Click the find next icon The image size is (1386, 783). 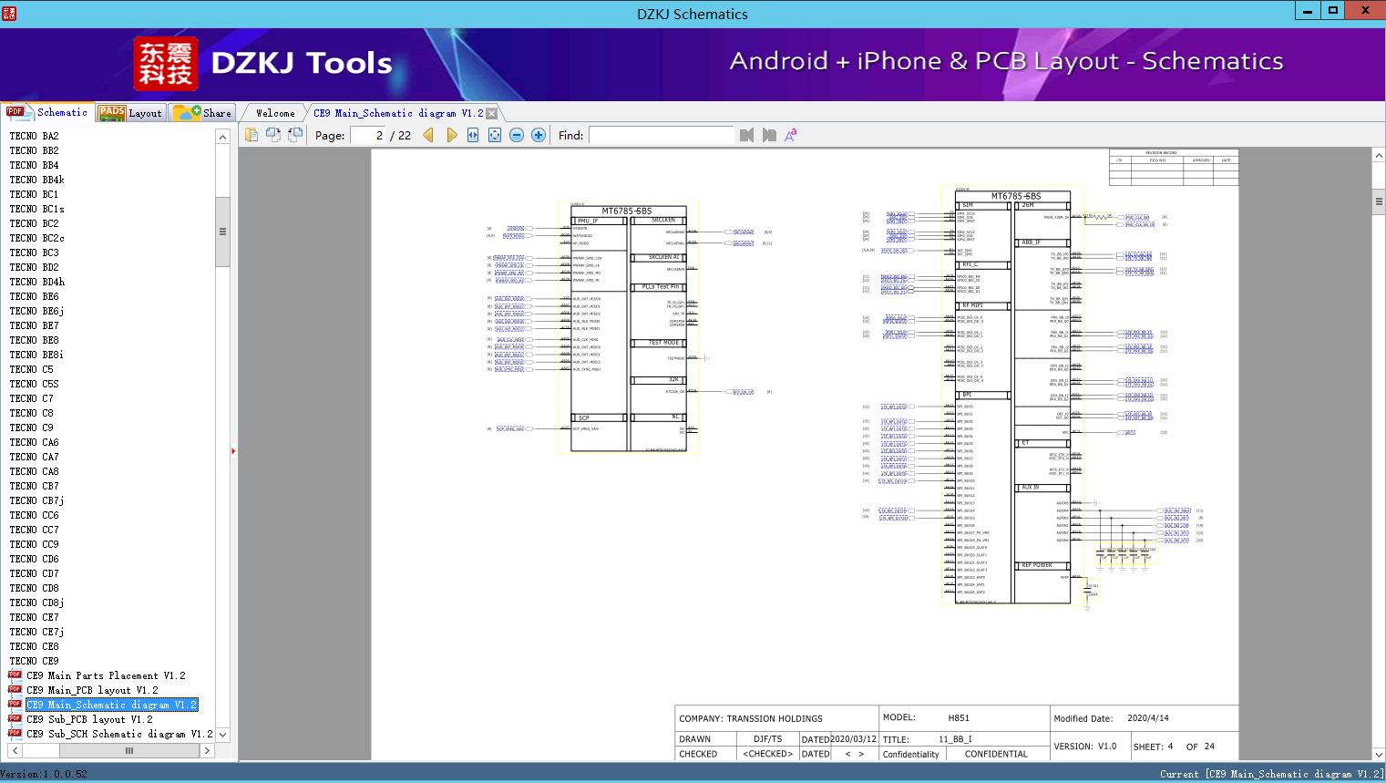pos(769,135)
